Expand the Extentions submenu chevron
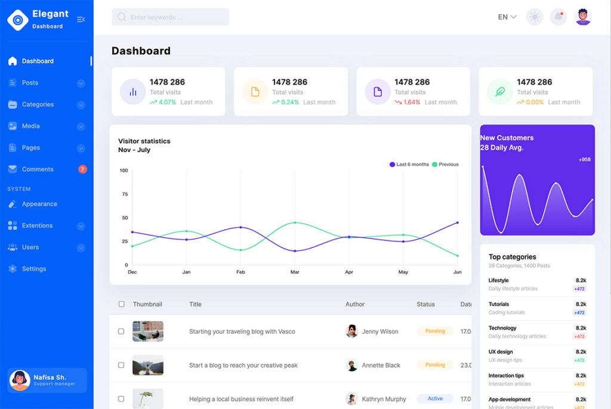 point(81,226)
